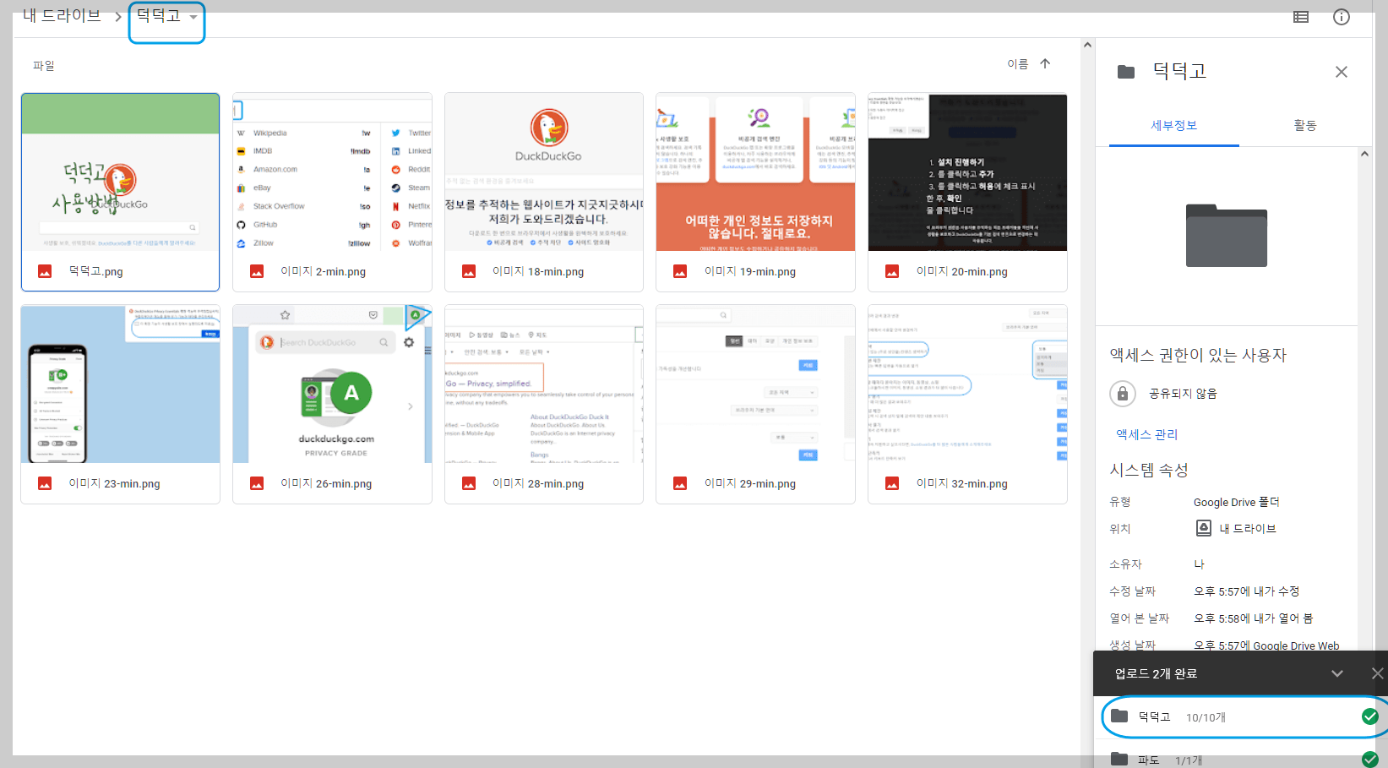Select 이미지 29-min.png thumbnail
1388x768 pixels.
(x=755, y=384)
